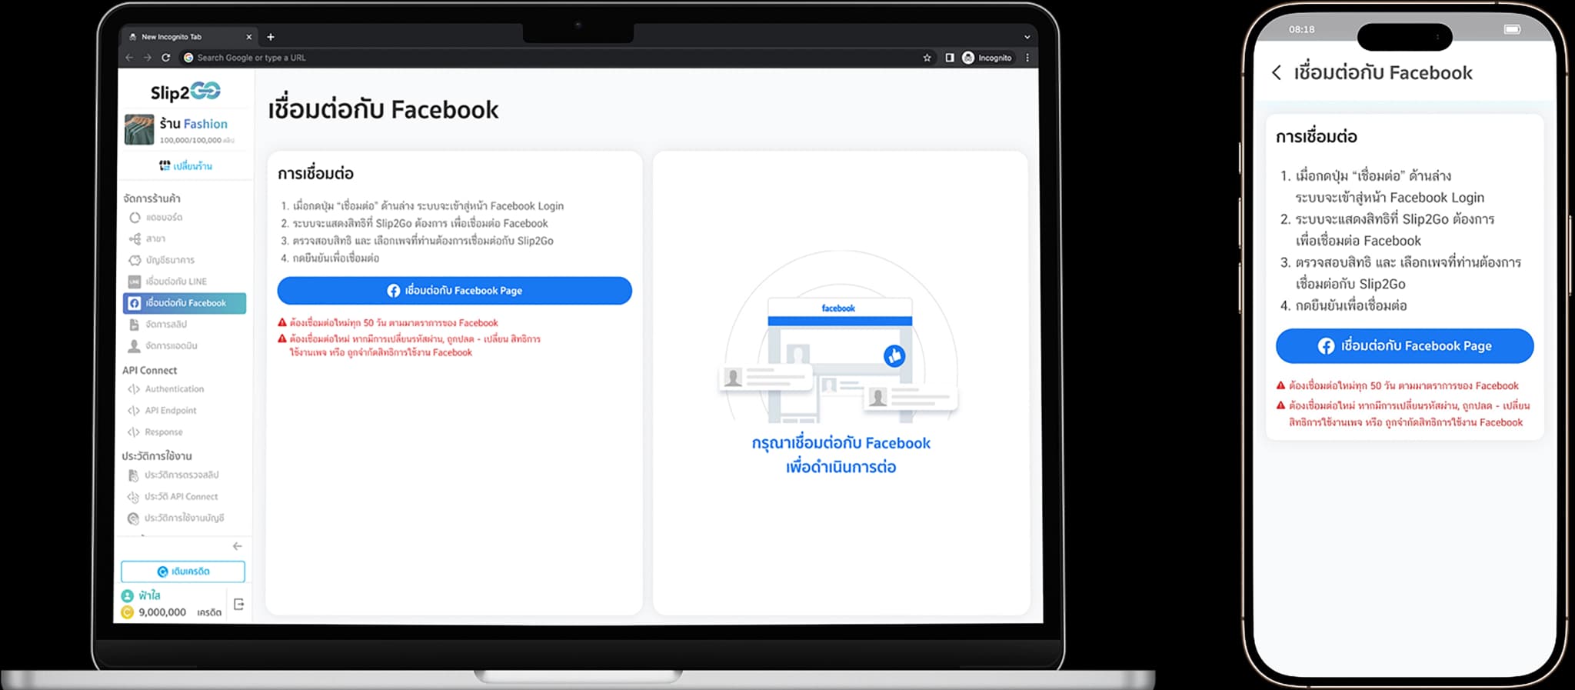1575x690 pixels.
Task: Select the API Endpoint sidebar item
Action: click(170, 411)
